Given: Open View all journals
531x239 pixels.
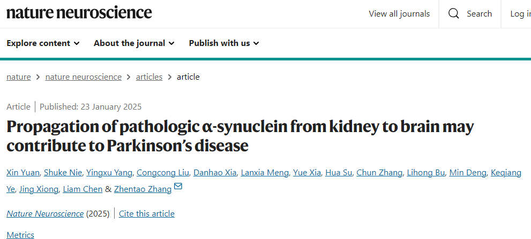Looking at the screenshot, I should pos(399,14).
